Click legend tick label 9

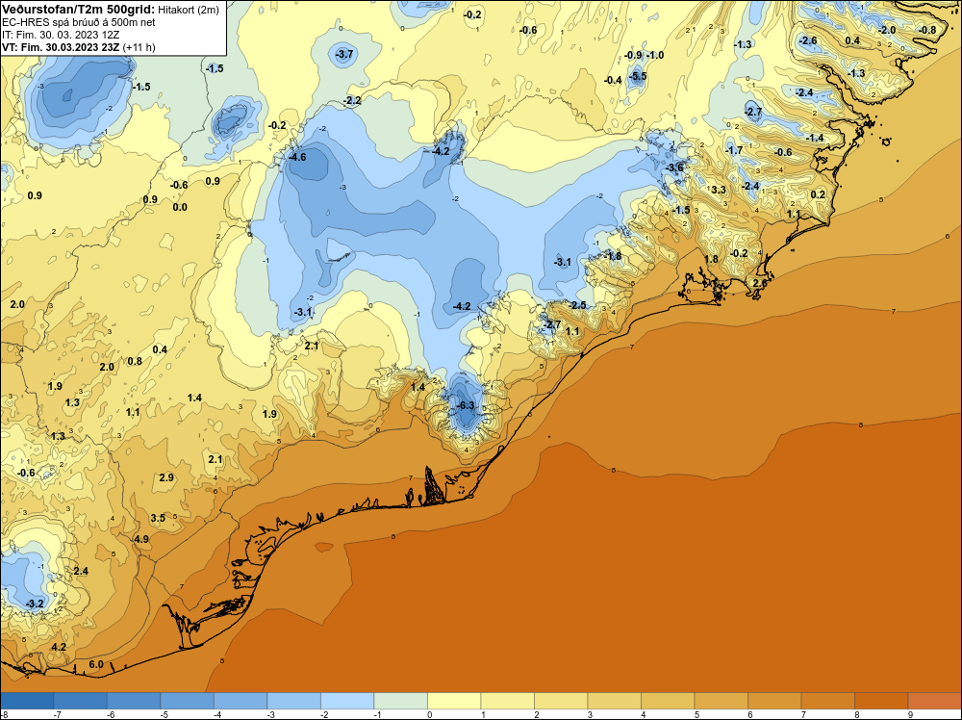coord(910,714)
